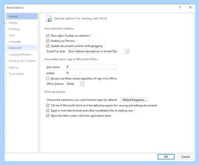Screen dimensions: 199x165
Task: Click the User name input field
Action: click(x=91, y=67)
